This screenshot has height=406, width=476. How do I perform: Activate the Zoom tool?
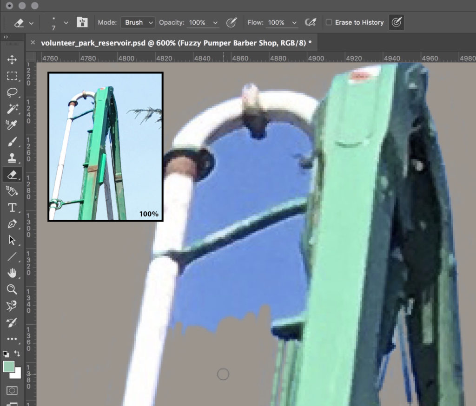12,289
